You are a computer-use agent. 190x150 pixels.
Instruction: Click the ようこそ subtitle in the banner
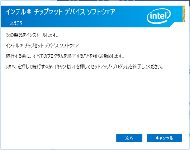click(17, 23)
